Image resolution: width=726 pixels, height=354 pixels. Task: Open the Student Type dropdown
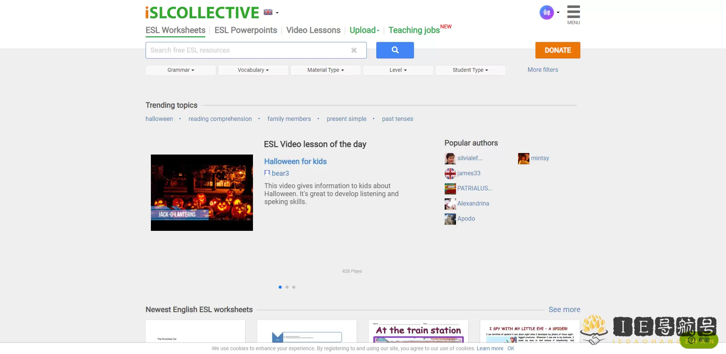(x=470, y=70)
